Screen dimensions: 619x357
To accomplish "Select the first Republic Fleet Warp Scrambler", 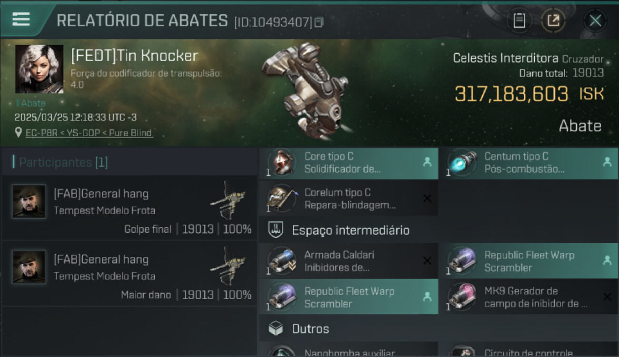I will click(528, 261).
